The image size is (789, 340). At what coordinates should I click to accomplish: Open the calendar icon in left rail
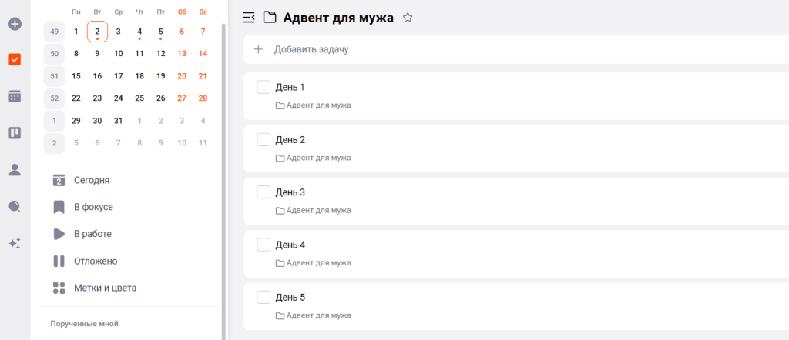coord(15,96)
